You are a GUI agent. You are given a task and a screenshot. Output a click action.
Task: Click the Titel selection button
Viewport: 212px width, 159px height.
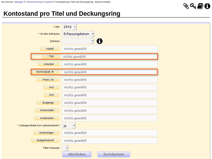click(51, 56)
